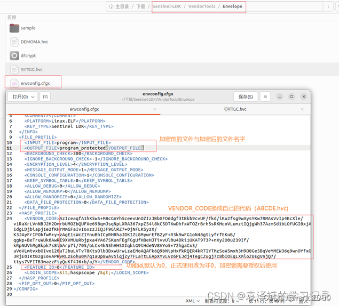This screenshot has height=306, width=339.
Task: Click the ENCRYPTION_LEVEL 4 line
Action: (x=76, y=164)
